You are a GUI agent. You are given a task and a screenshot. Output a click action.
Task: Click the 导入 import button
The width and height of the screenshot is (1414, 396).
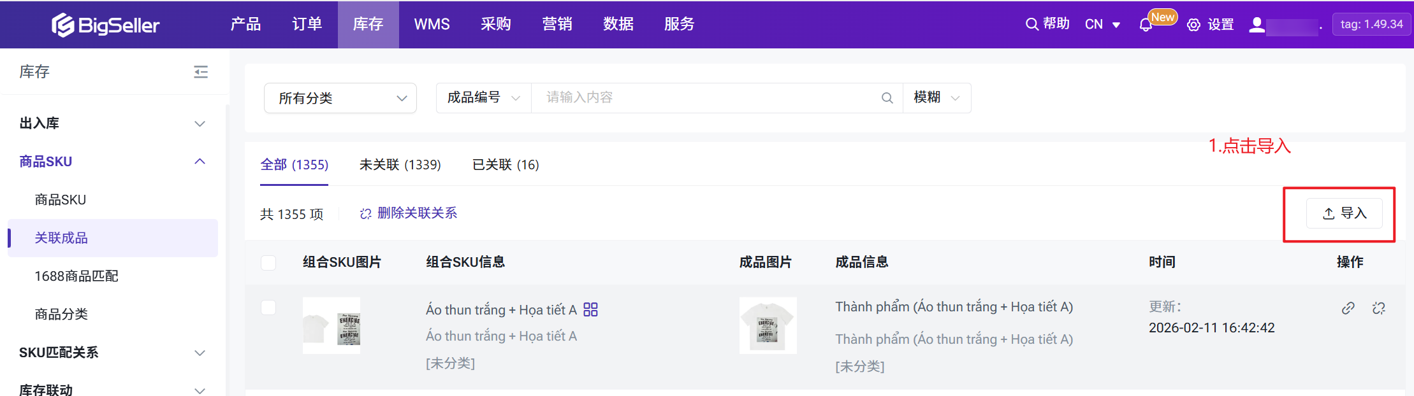1345,213
